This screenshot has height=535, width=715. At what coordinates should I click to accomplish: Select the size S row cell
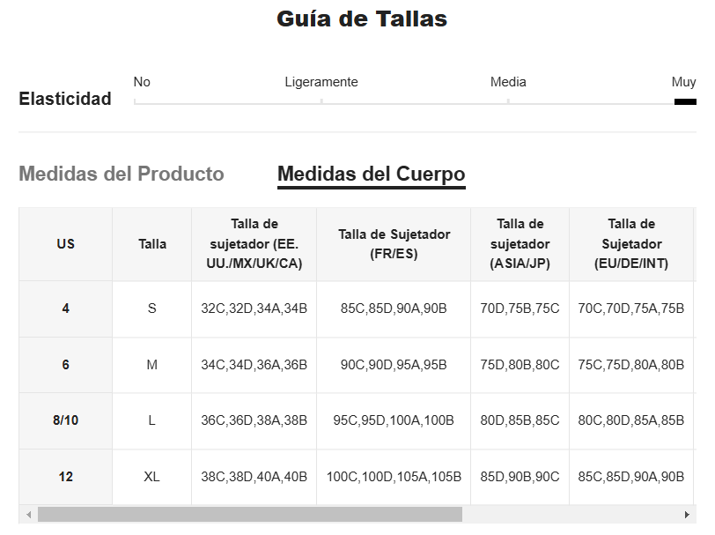click(x=152, y=309)
